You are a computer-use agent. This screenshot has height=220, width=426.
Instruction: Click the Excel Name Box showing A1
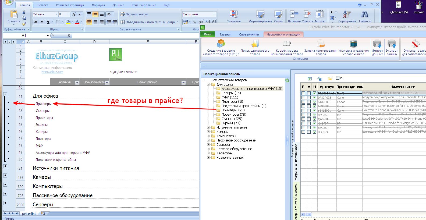26,36
